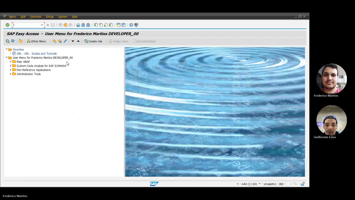355x200 pixels.
Task: Collapse the command field with the « arrow
Action: tap(48, 25)
